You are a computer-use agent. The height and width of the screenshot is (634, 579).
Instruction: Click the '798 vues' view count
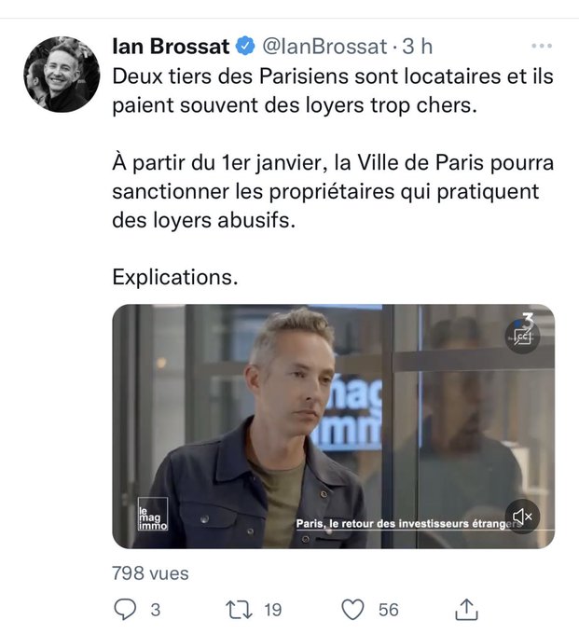click(150, 573)
